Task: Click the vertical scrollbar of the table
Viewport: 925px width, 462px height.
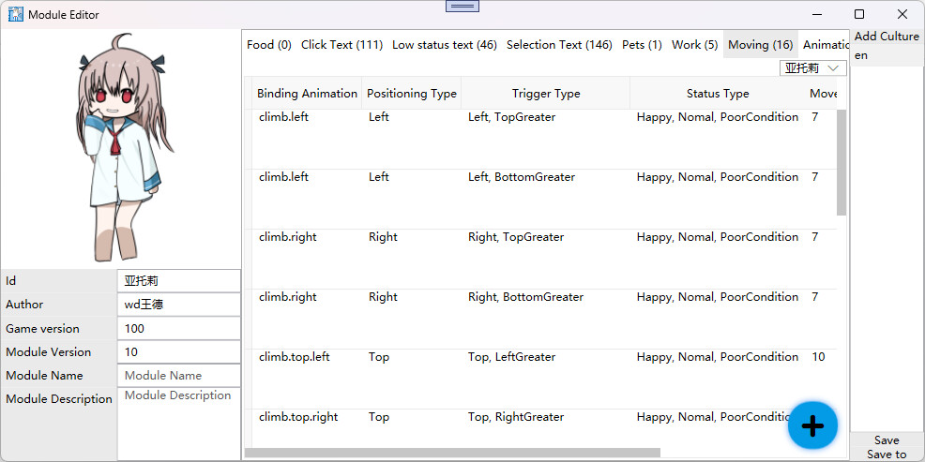Action: tap(842, 164)
